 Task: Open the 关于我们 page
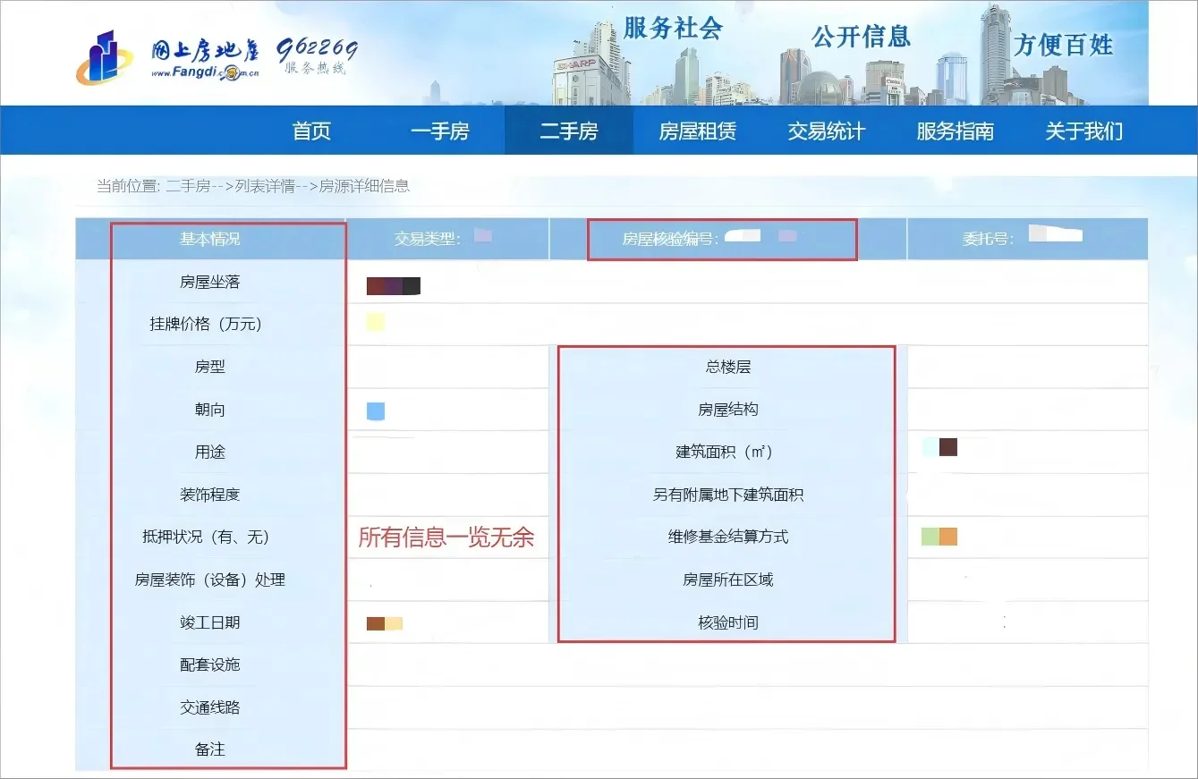point(1084,131)
